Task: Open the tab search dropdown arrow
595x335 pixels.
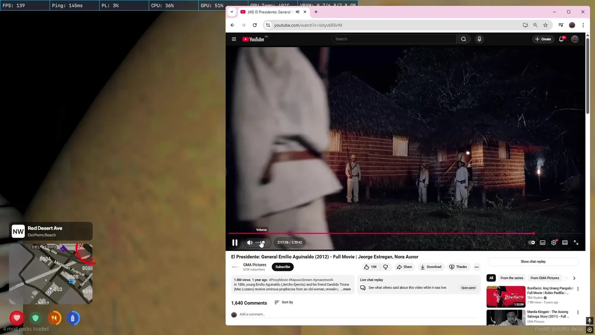Action: (231, 12)
